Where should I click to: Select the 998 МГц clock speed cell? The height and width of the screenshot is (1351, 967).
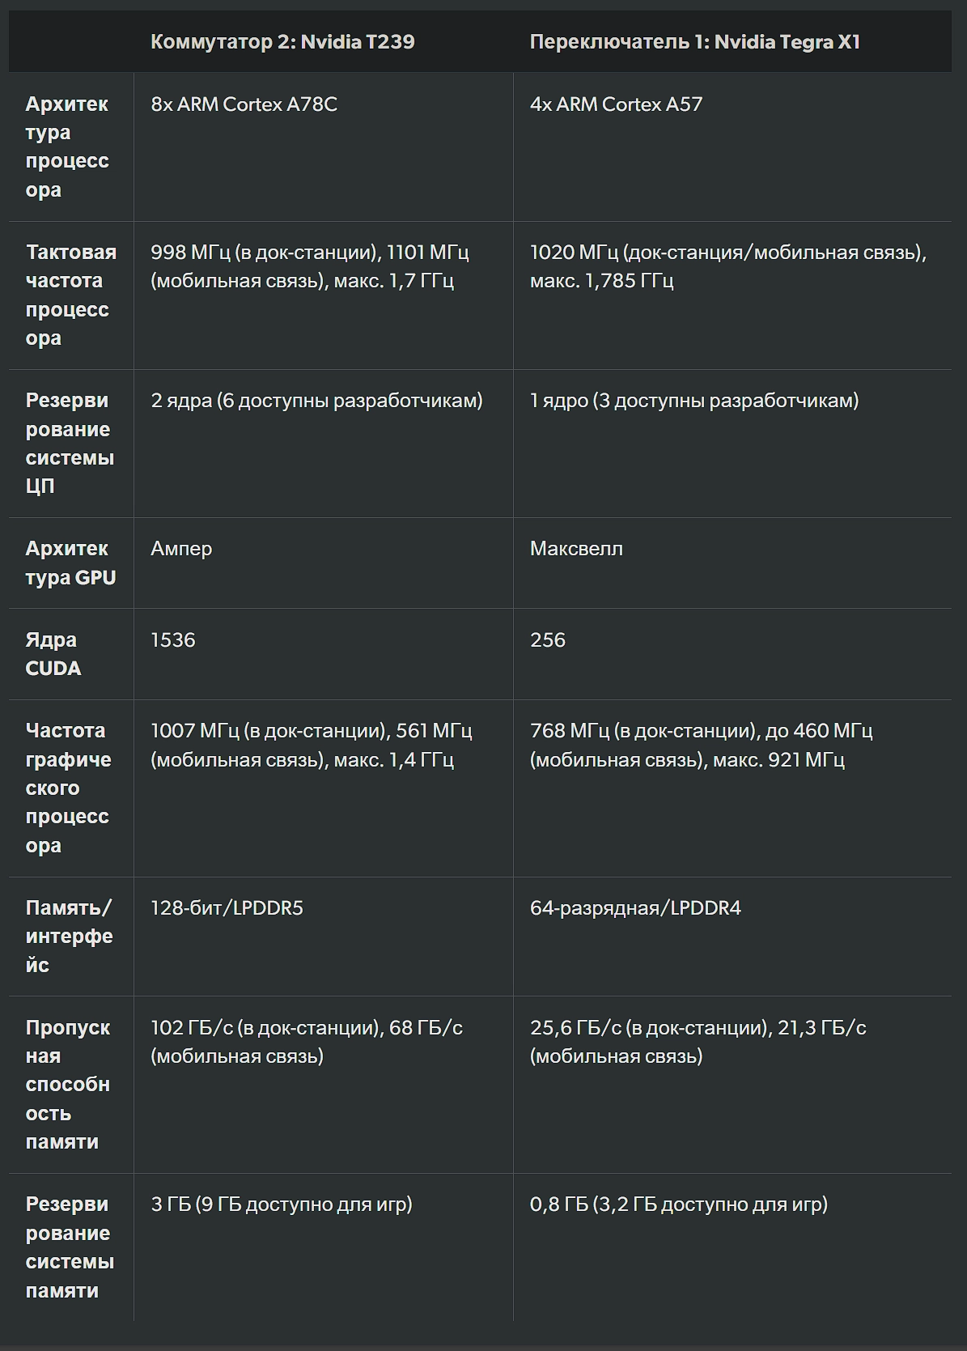pyautogui.click(x=310, y=266)
